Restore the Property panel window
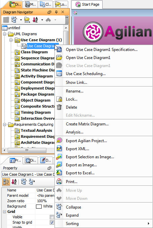The image size is (153, 228). point(49,168)
